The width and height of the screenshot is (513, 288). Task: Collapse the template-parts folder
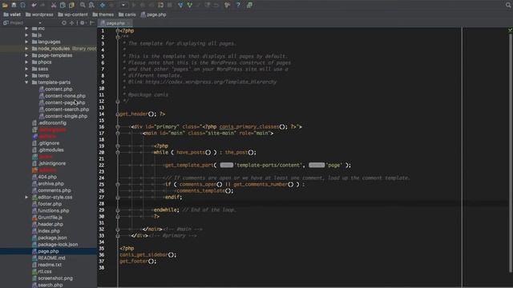click(x=26, y=82)
